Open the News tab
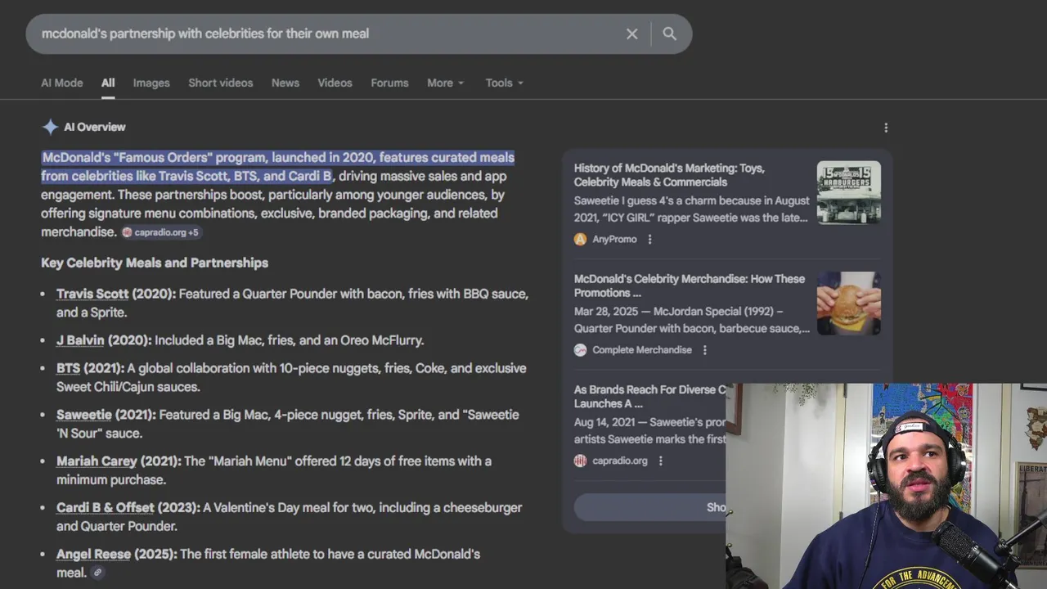 click(285, 83)
